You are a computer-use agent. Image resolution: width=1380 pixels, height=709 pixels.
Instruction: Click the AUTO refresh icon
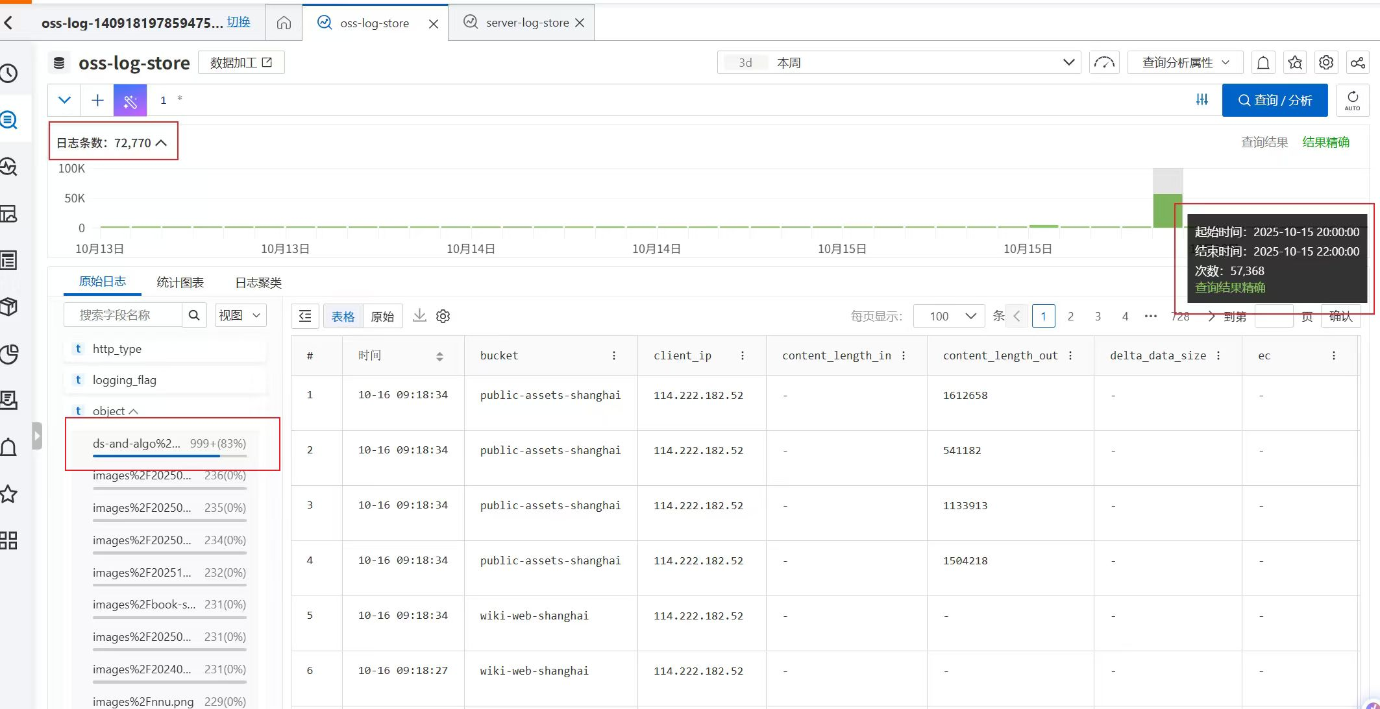point(1353,101)
